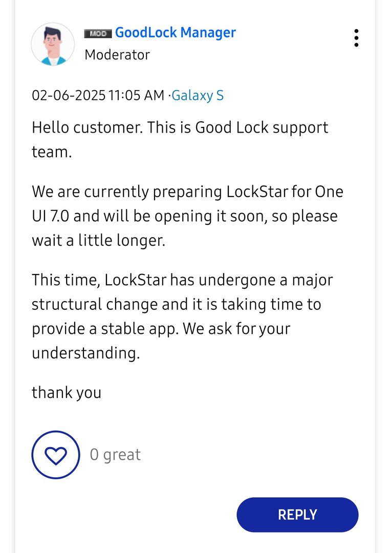Click the 02-06-2025 post date
The height and width of the screenshot is (553, 390).
pos(69,95)
